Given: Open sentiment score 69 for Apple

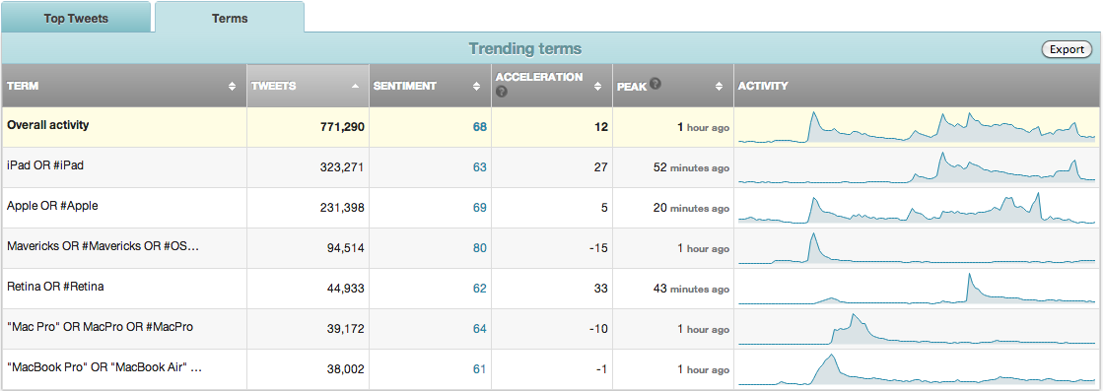Looking at the screenshot, I should (480, 208).
